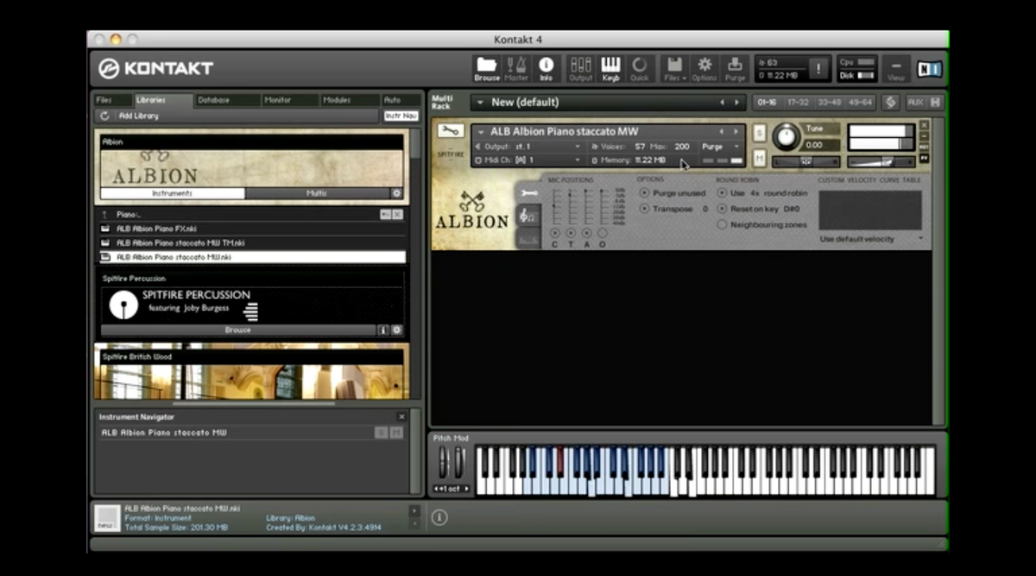This screenshot has width=1036, height=576.
Task: Click the wrench icon to edit instrument
Action: click(450, 131)
